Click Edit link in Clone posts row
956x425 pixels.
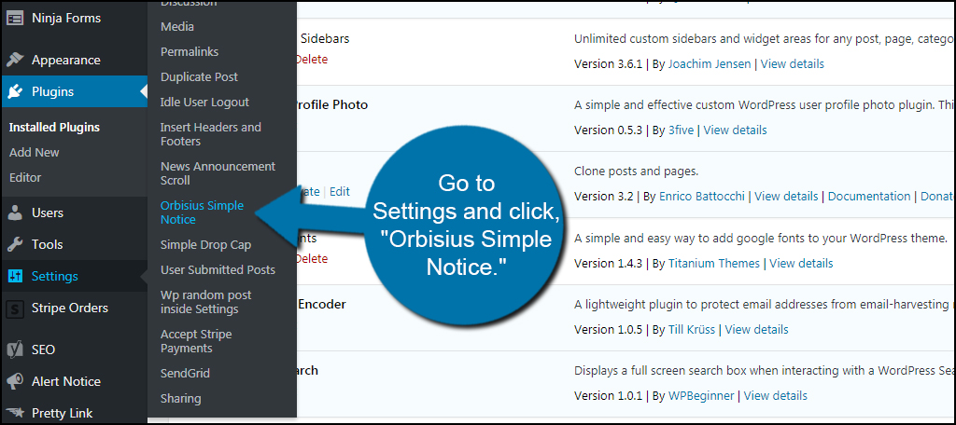tap(340, 192)
